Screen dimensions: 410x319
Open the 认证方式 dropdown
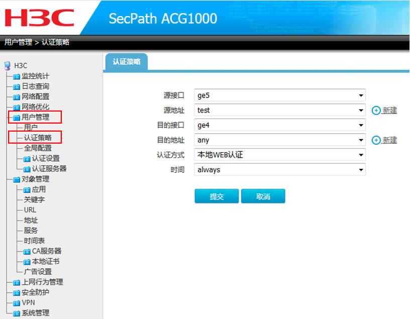(279, 155)
